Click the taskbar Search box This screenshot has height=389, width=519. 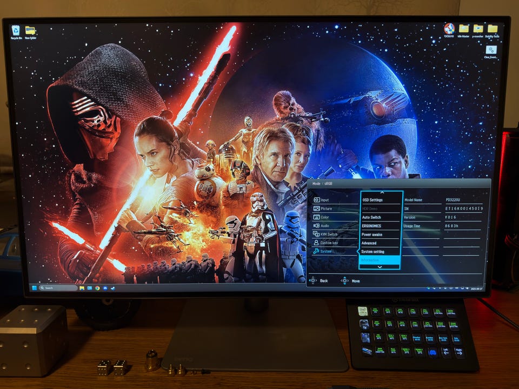pos(58,288)
